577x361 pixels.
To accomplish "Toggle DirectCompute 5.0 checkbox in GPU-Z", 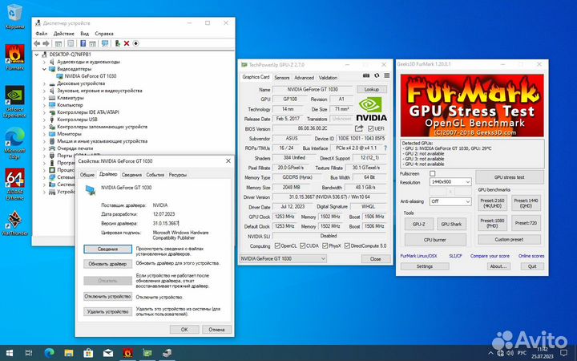I will click(x=347, y=245).
